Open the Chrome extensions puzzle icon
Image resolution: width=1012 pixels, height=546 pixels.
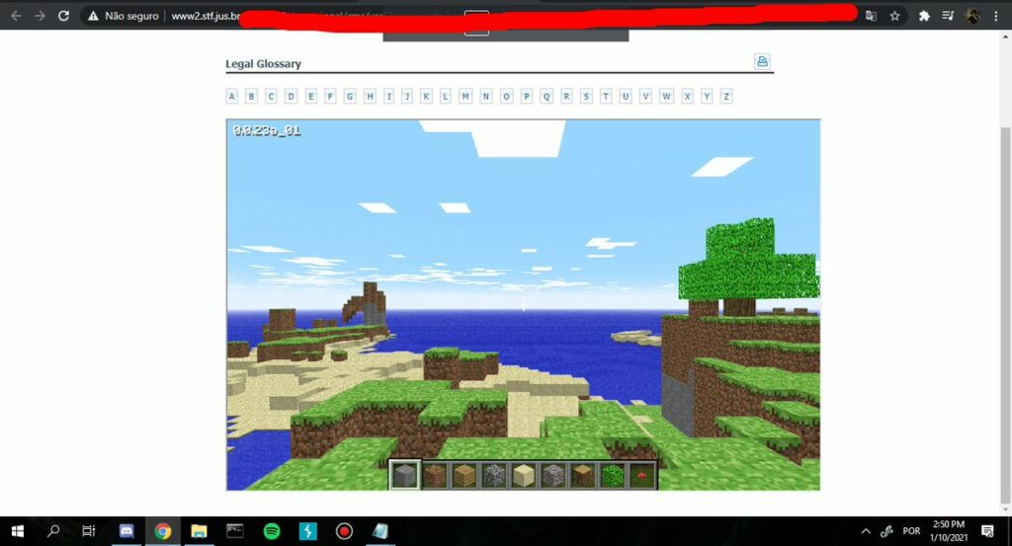click(924, 16)
